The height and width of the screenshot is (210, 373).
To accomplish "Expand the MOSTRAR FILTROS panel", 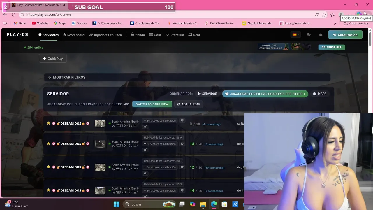I will click(187, 77).
